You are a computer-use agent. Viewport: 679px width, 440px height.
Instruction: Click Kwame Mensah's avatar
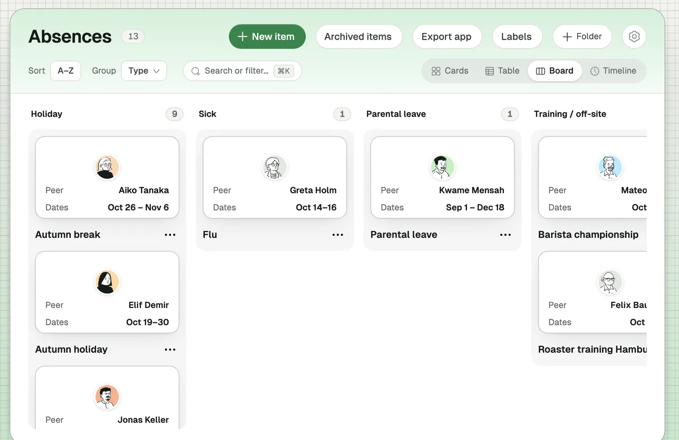click(x=442, y=167)
